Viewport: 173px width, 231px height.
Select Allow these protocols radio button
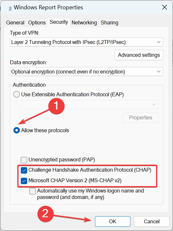pyautogui.click(x=17, y=130)
